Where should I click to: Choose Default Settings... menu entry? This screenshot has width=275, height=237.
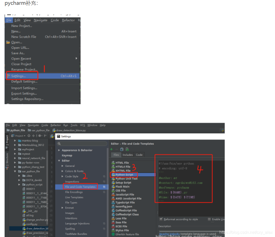[x=43, y=82]
